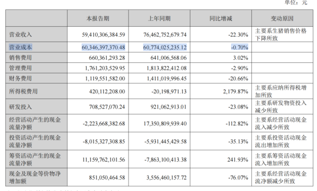The height and width of the screenshot is (191, 317).
Task: Click the 上年同期 column header
Action: [x=160, y=18]
